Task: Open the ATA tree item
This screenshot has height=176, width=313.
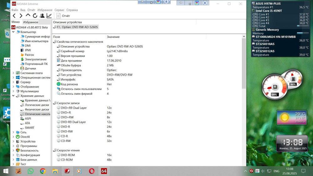Action: click(x=25, y=123)
